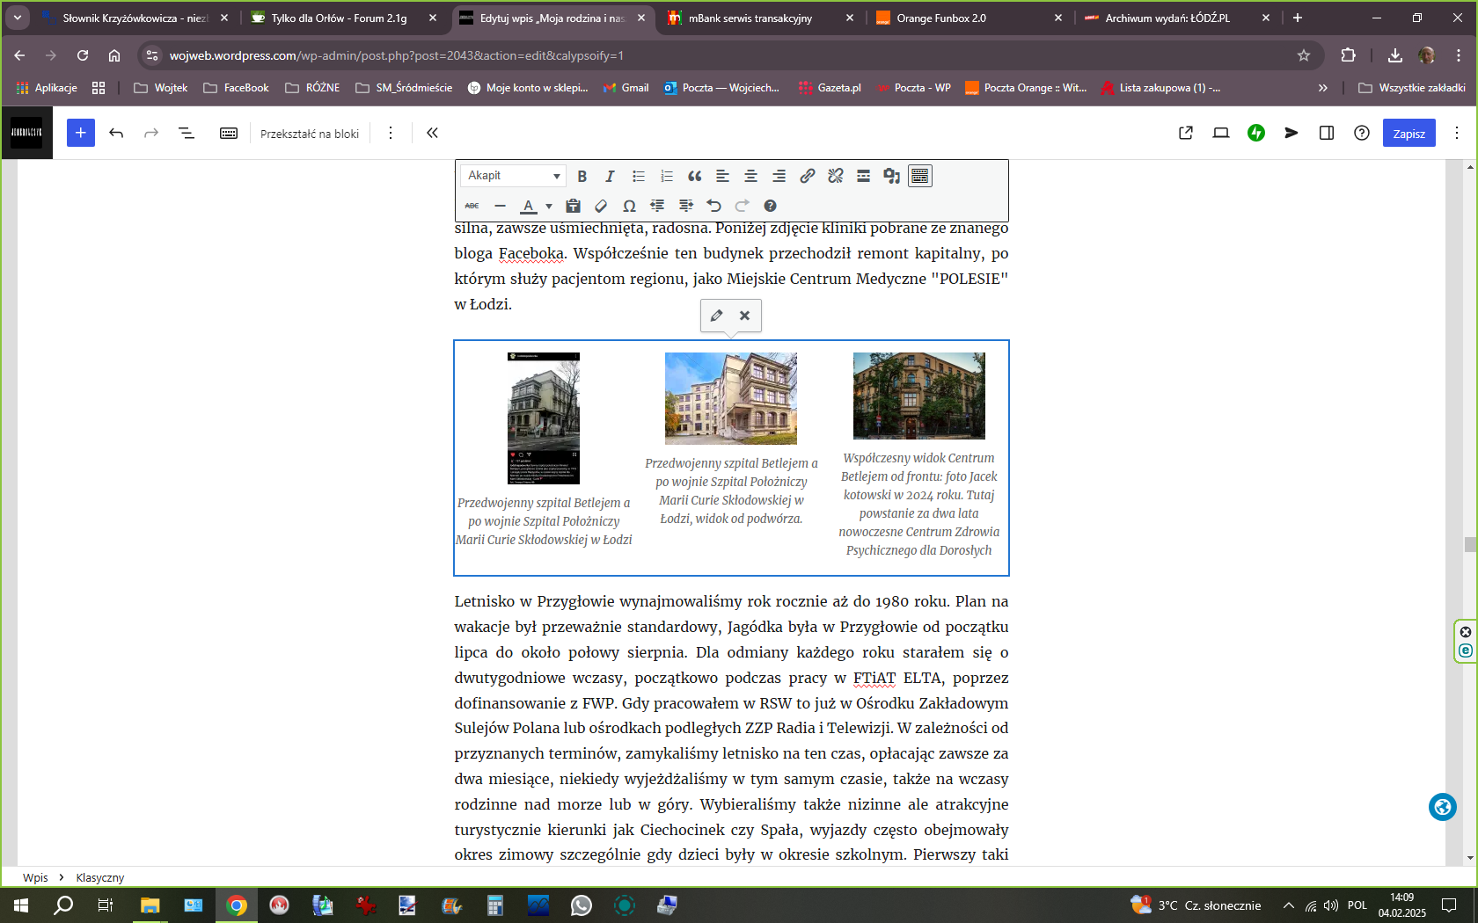Image resolution: width=1478 pixels, height=923 pixels.
Task: Open the Jetpack green lightning icon
Action: click(x=1256, y=133)
